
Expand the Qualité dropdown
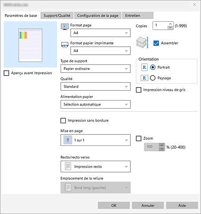[x=96, y=86]
